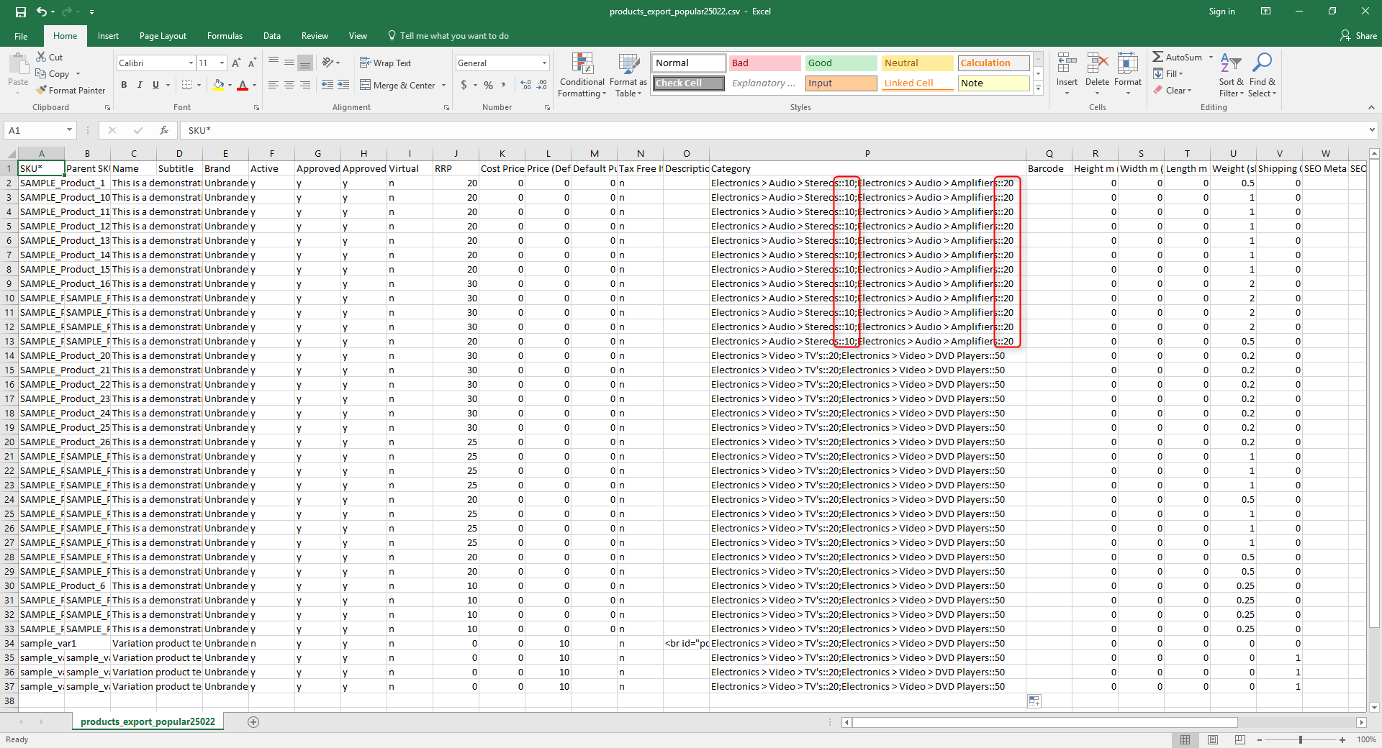Viewport: 1382px width, 748px height.
Task: Toggle top vertical alignment
Action: [x=274, y=63]
